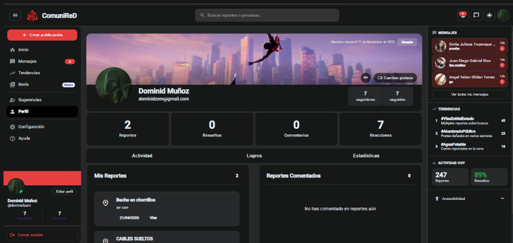This screenshot has height=243, width=513.
Task: Select Perfil in sidebar
Action: [42, 111]
